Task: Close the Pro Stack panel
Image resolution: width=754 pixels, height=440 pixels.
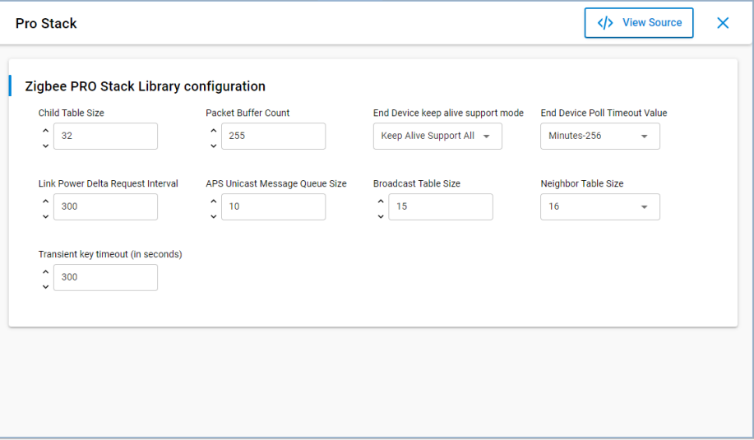Action: click(723, 23)
